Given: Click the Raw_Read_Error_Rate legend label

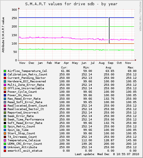Looking at the screenshot, I should coord(24,99).
